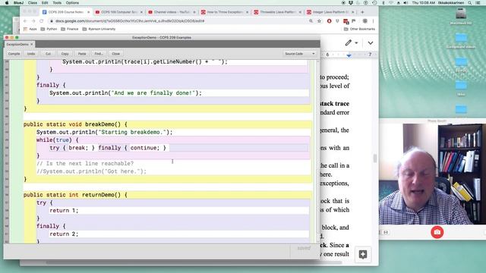This screenshot has width=486, height=273.
Task: Click the Wi-Fi icon in menu bar
Action: coord(390,3)
